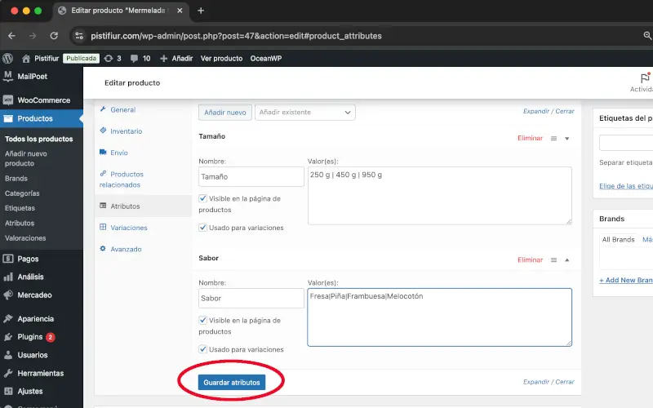Click the Sabor name input field
653x408 pixels.
[x=251, y=298]
